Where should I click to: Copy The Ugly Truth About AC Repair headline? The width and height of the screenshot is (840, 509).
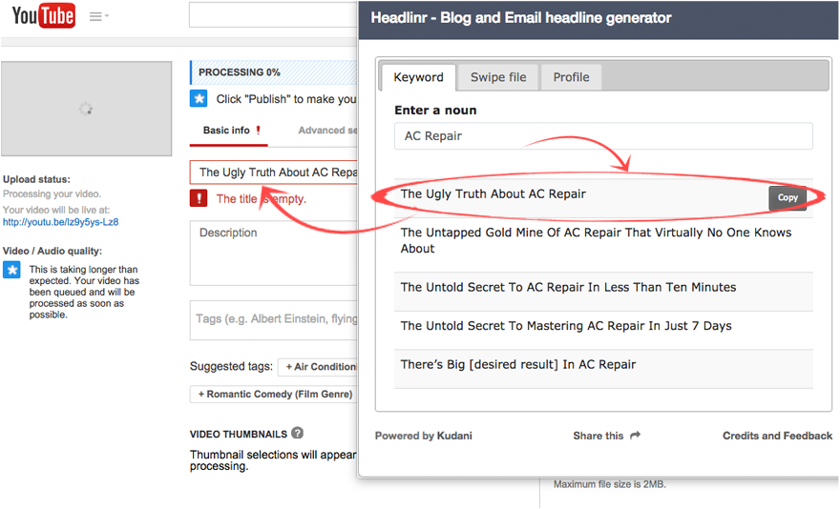point(787,197)
